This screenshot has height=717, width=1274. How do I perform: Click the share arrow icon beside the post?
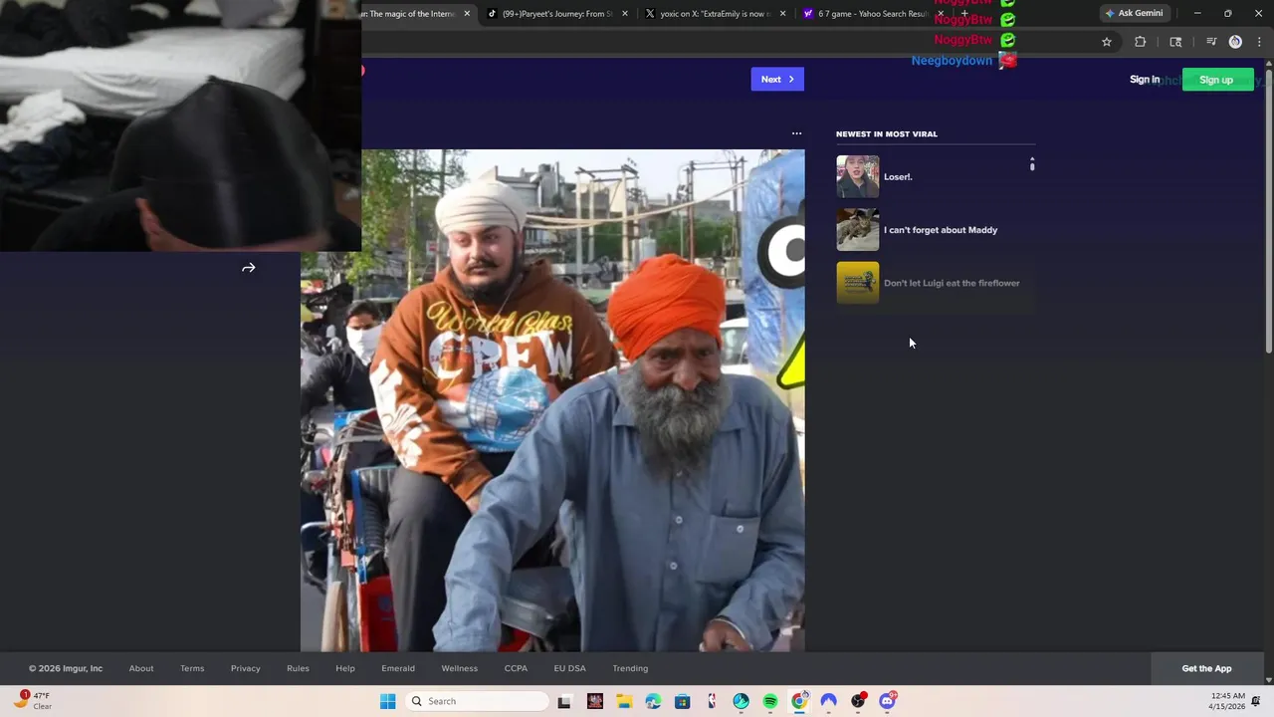(249, 268)
